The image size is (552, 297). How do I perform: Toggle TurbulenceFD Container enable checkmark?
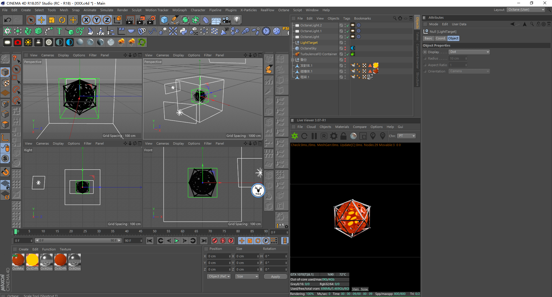click(348, 54)
